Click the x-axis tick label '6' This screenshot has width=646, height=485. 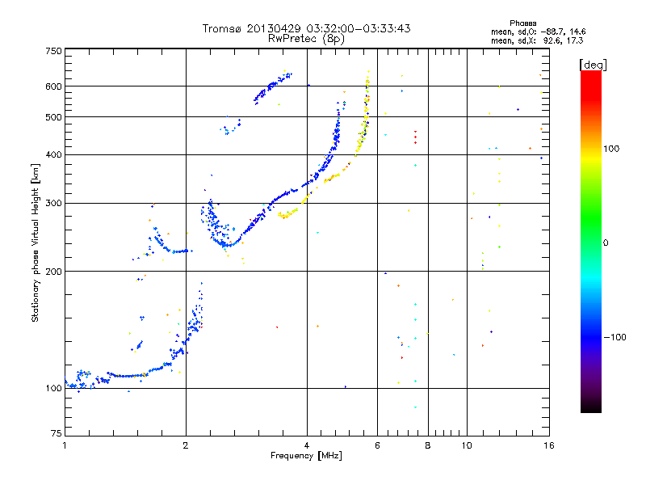pos(377,445)
